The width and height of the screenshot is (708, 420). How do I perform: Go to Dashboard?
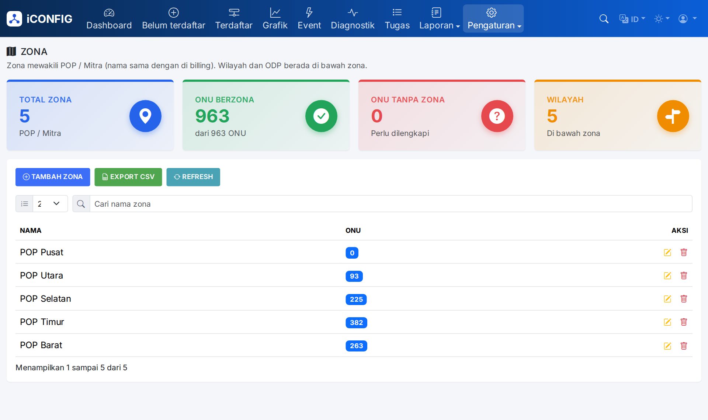(x=109, y=18)
